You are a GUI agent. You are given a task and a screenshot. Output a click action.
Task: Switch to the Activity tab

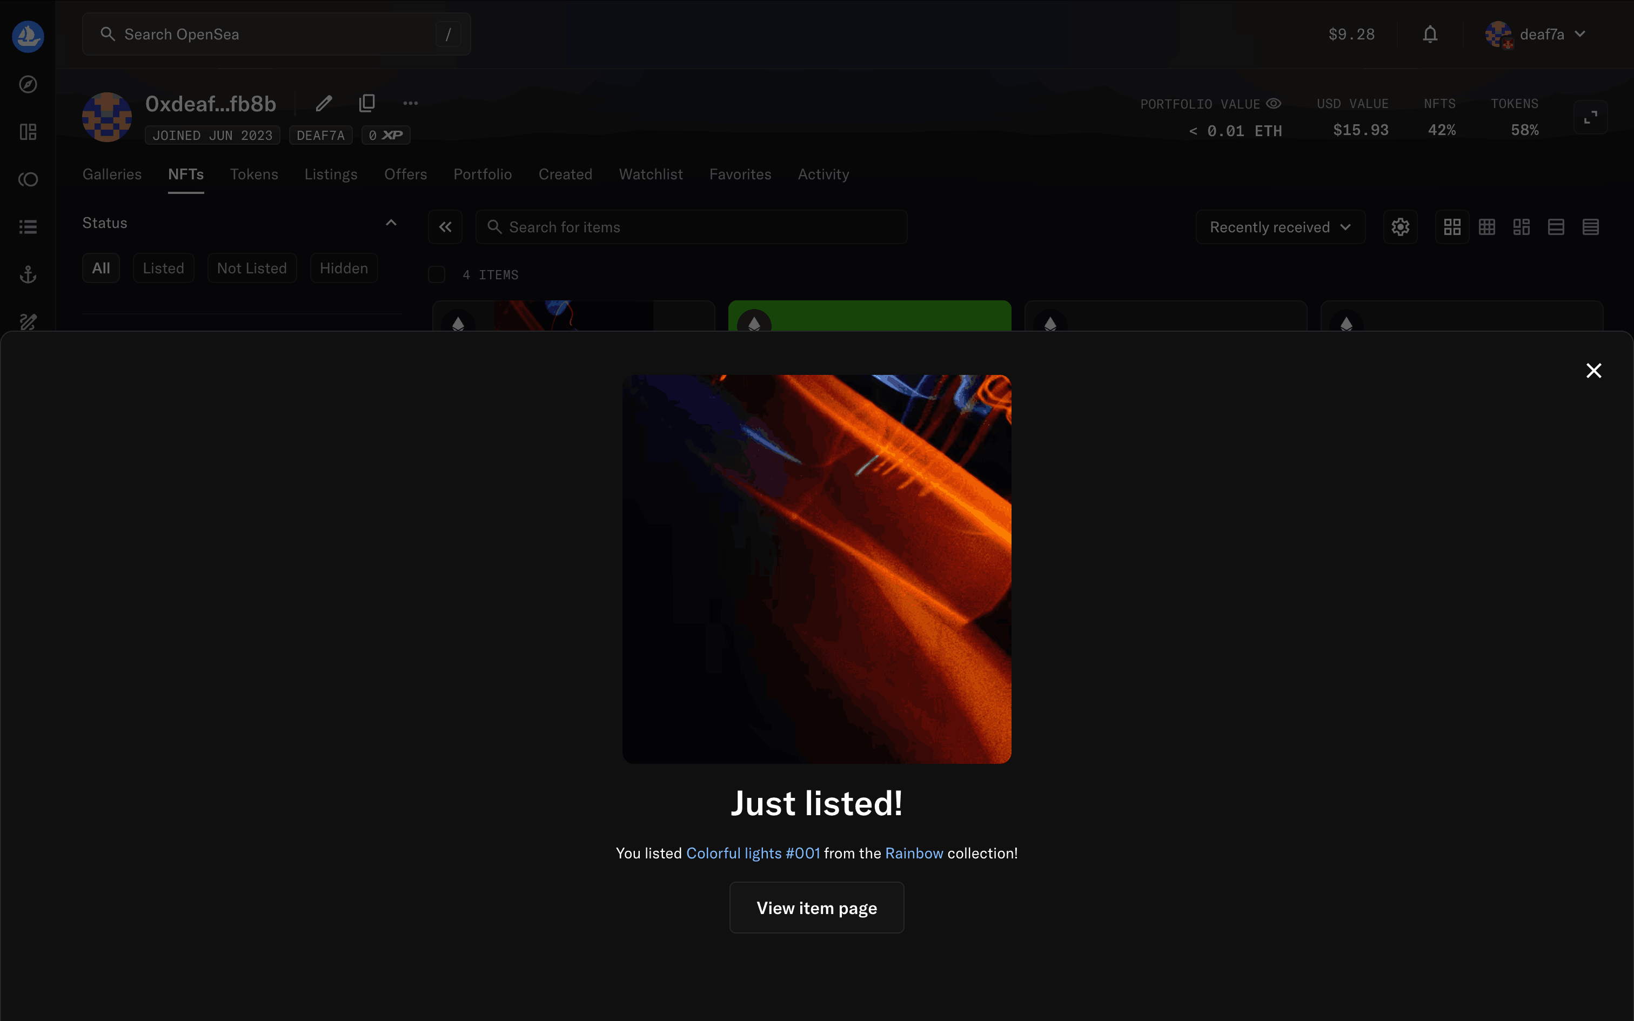[x=823, y=174]
